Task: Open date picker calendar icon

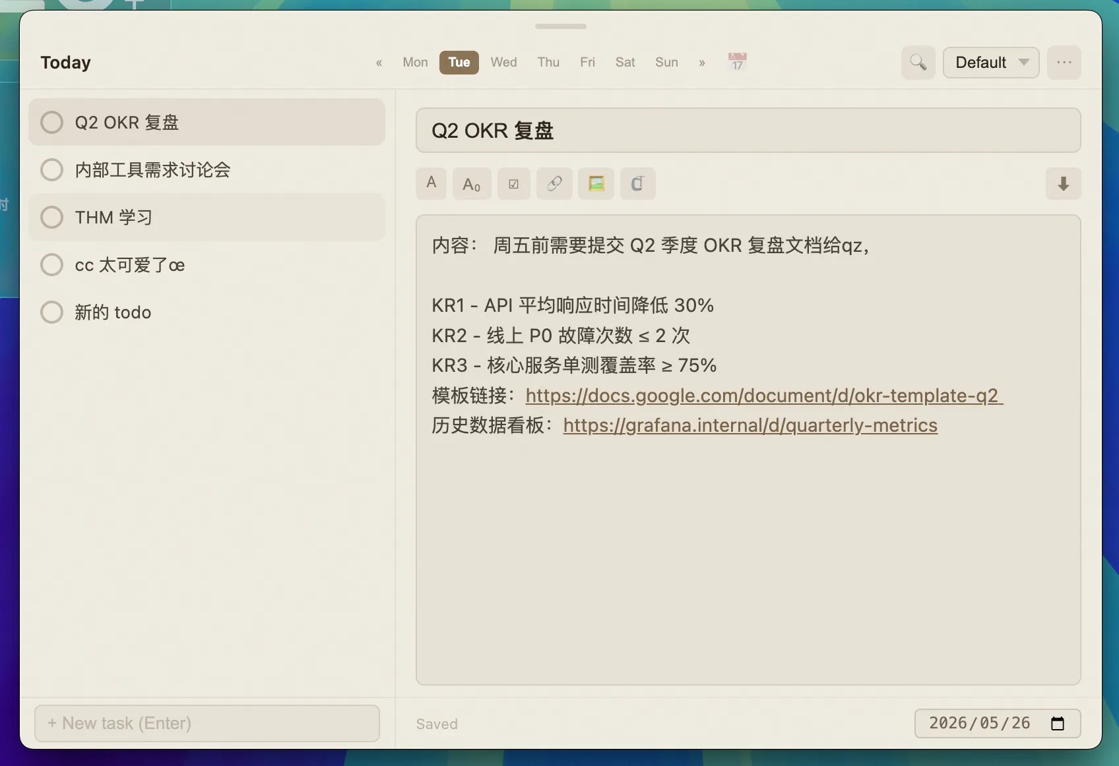Action: [1058, 723]
